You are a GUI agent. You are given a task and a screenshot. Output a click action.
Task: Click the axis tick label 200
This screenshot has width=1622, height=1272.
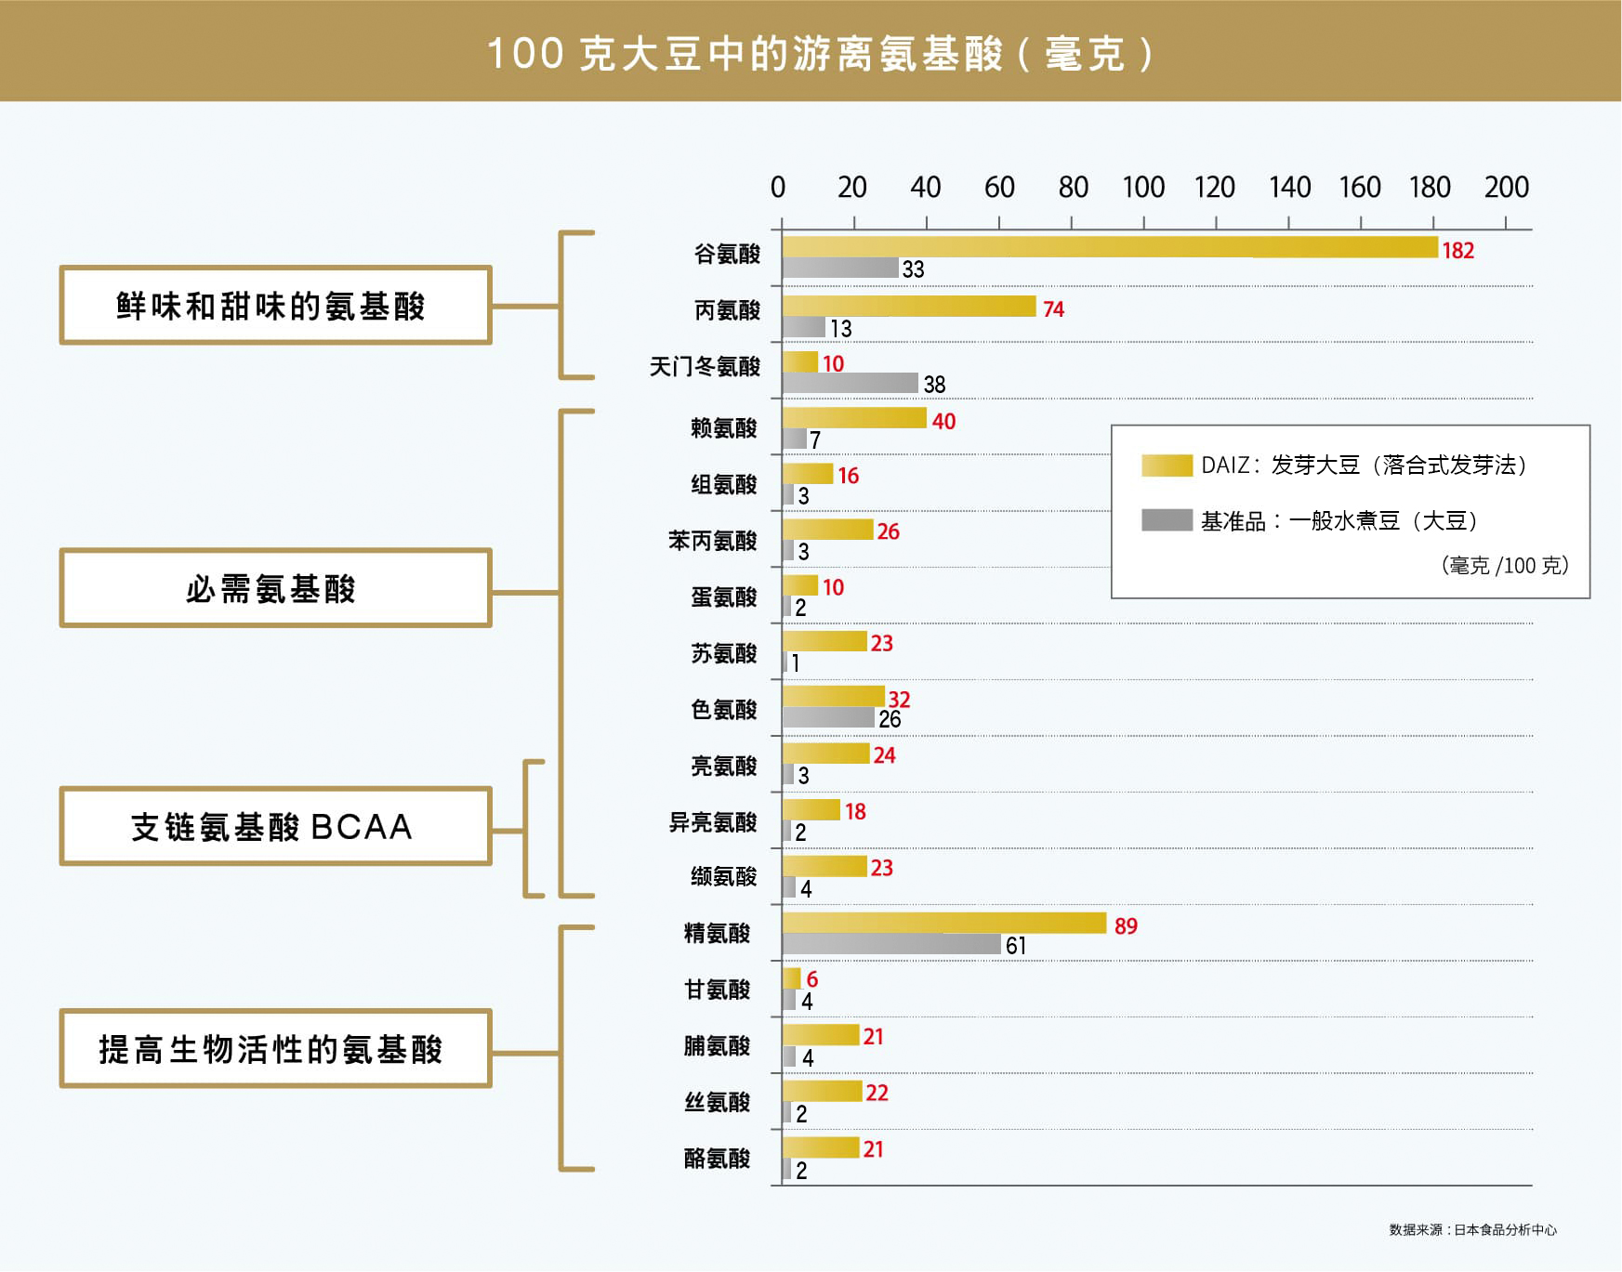pos(1507,188)
